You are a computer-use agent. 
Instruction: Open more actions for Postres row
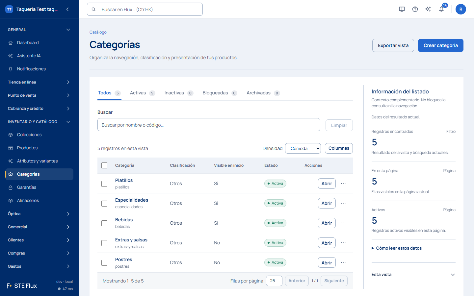click(344, 262)
